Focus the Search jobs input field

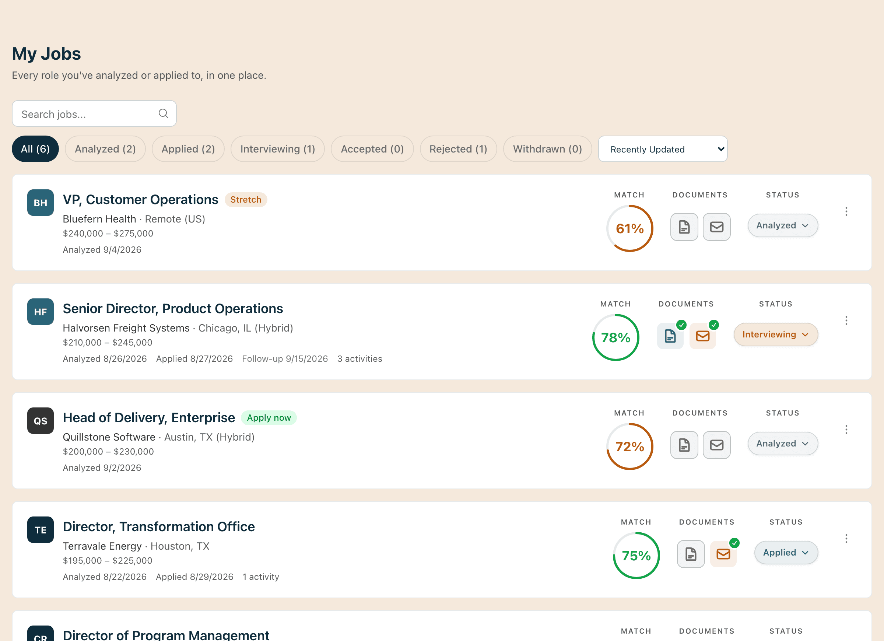point(94,113)
